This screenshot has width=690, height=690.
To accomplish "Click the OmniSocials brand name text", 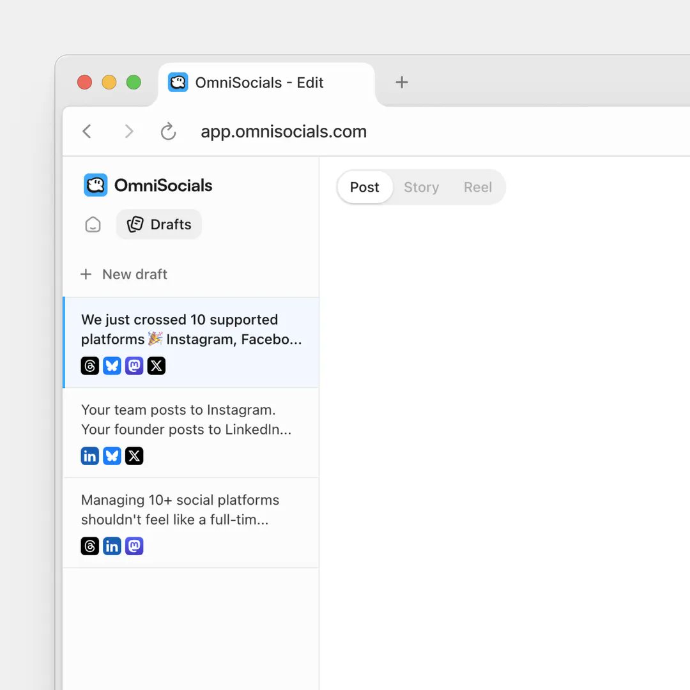I will pyautogui.click(x=164, y=185).
